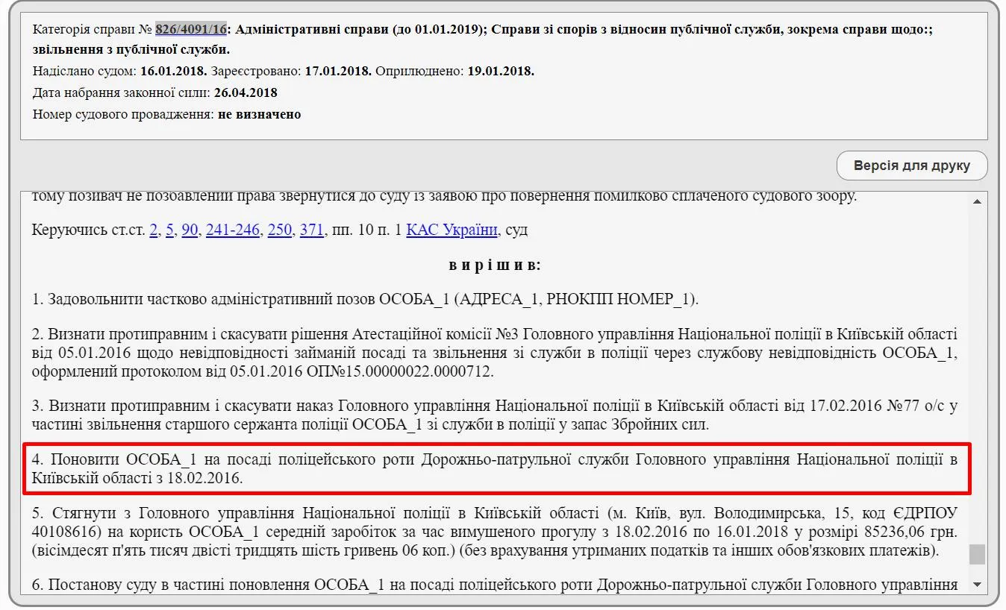
Task: Follow the article 2 link
Action: [x=154, y=230]
